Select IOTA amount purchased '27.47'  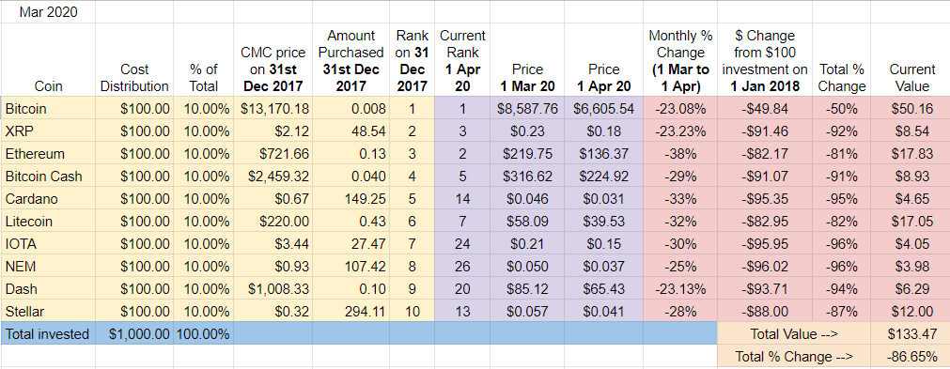pos(350,244)
